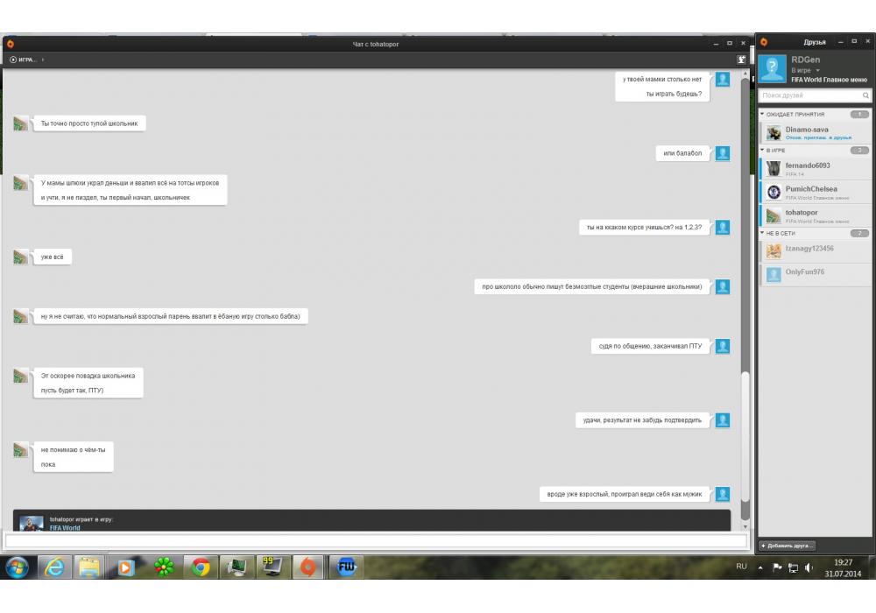Click own avatar beside 'вроде уже взрослый' message

723,494
